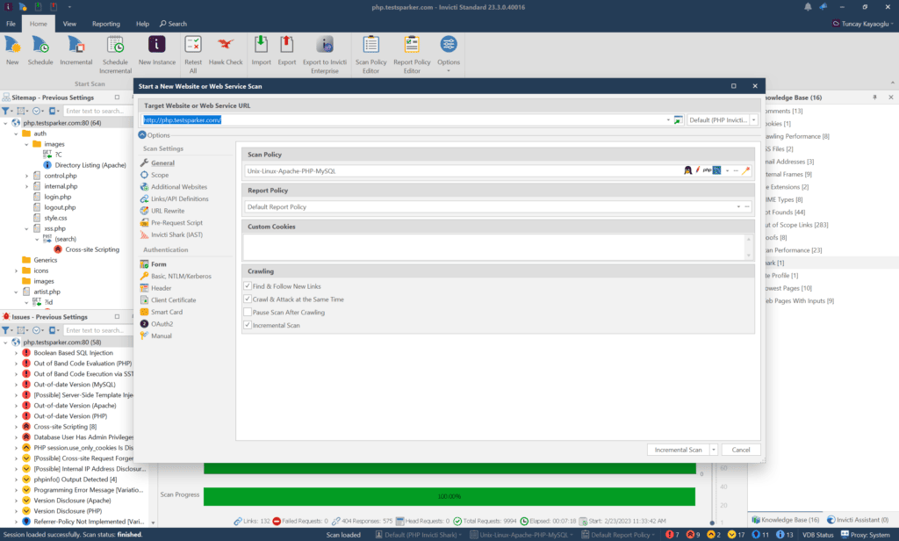Click the green Scan Progress bar
This screenshot has height=541, width=899.
[448, 496]
